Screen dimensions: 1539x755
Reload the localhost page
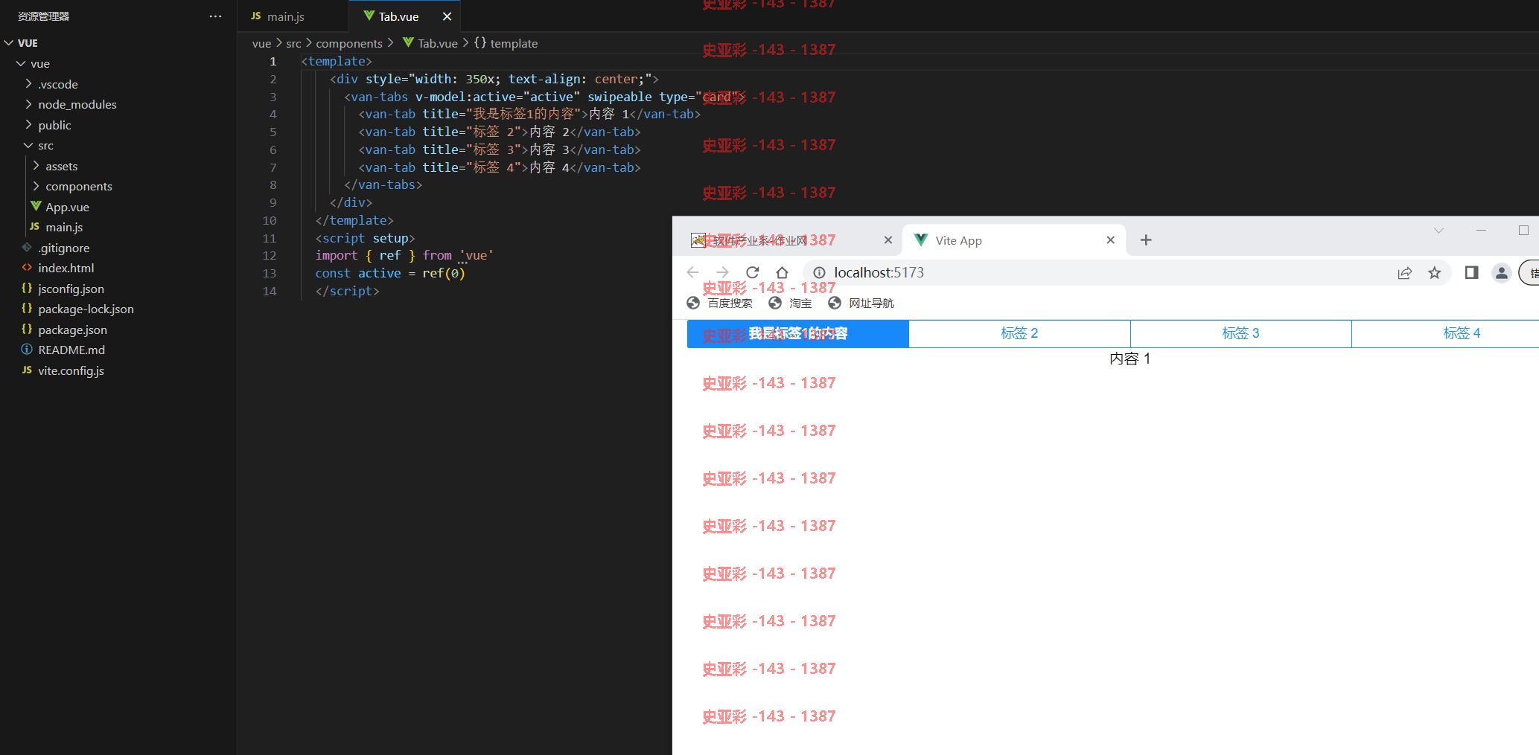click(753, 272)
